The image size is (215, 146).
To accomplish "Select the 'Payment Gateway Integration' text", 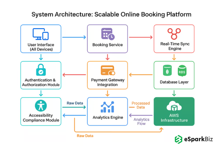I will point(107,82).
